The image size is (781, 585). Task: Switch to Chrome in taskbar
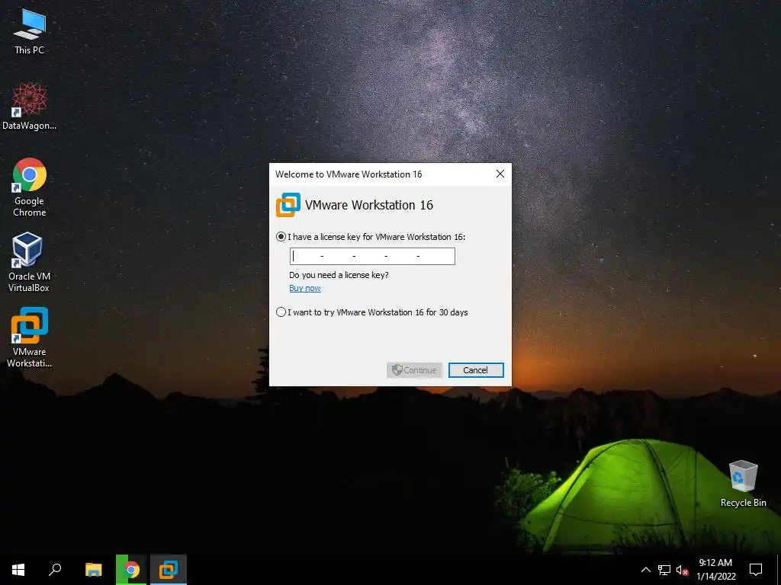pos(131,570)
